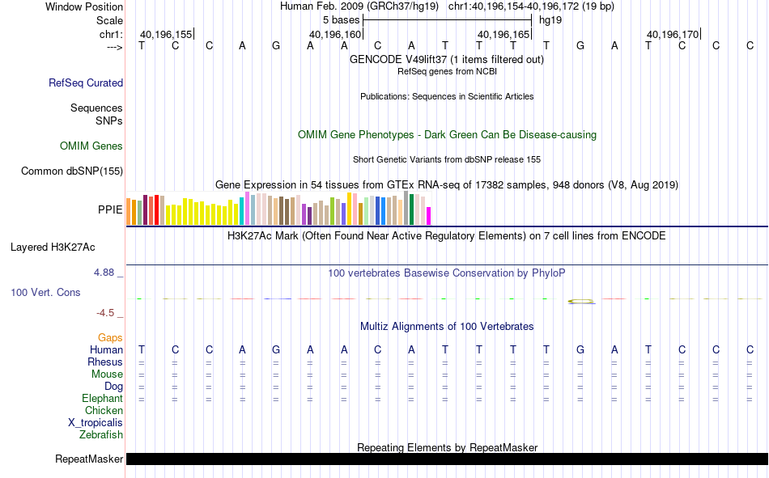The image size is (769, 478).
Task: Click coordinate marker 40,196,170
Action: (x=673, y=34)
